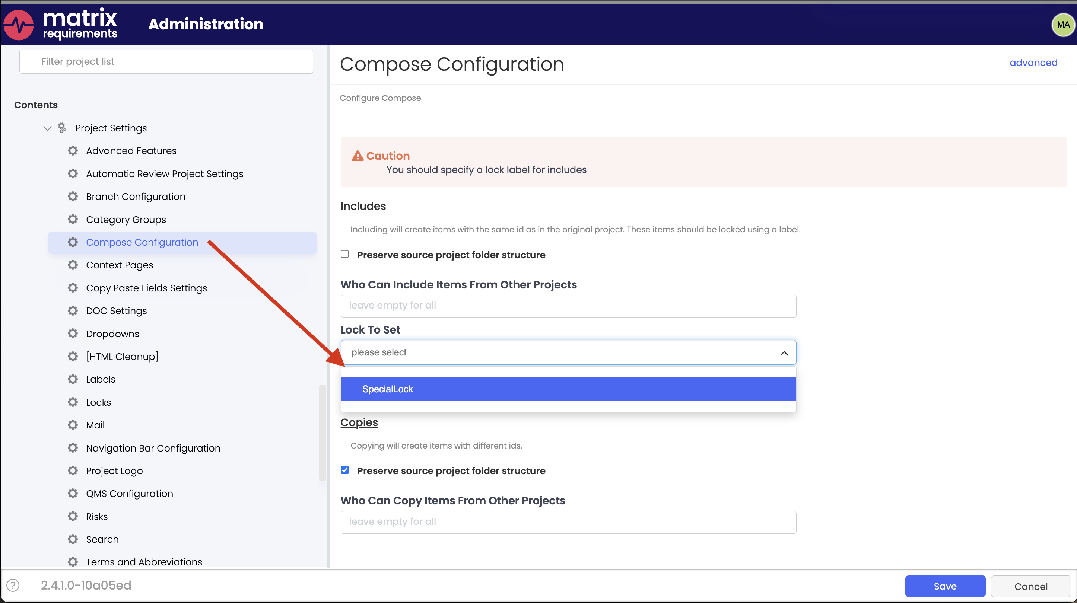1077x603 pixels.
Task: Open Project Logo settings
Action: coord(115,470)
